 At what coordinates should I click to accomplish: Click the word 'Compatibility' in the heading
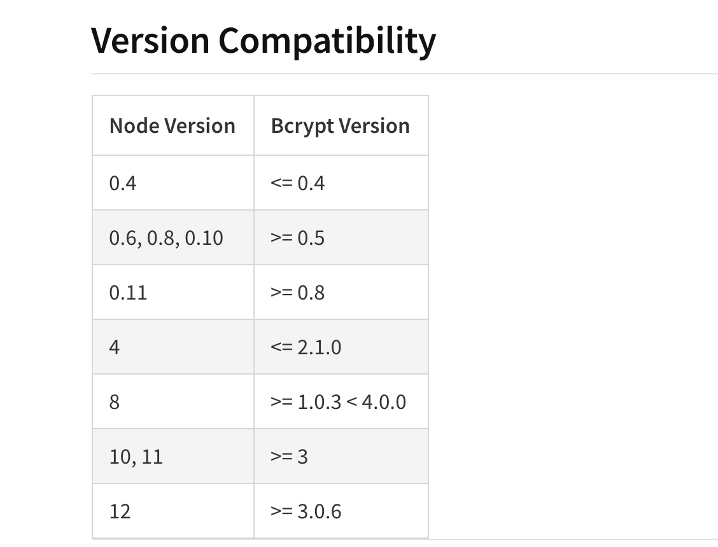click(x=327, y=41)
